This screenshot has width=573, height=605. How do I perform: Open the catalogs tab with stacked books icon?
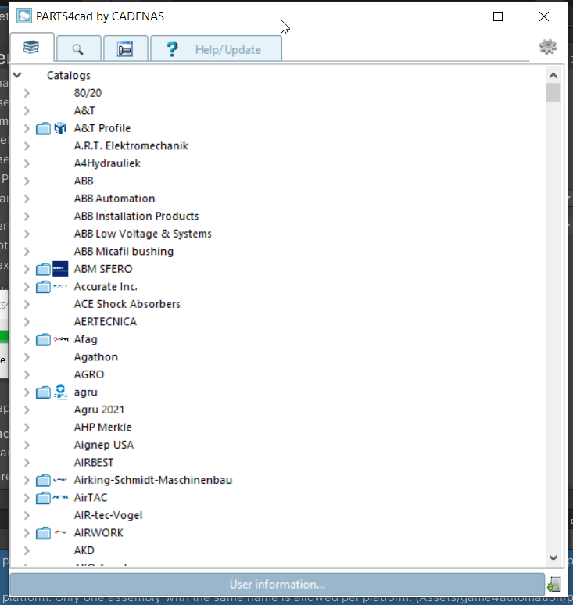coord(31,48)
